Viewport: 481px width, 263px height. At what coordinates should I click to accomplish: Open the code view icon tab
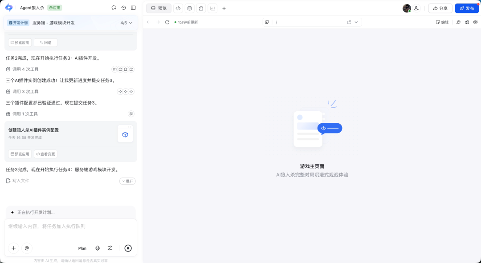tap(178, 8)
